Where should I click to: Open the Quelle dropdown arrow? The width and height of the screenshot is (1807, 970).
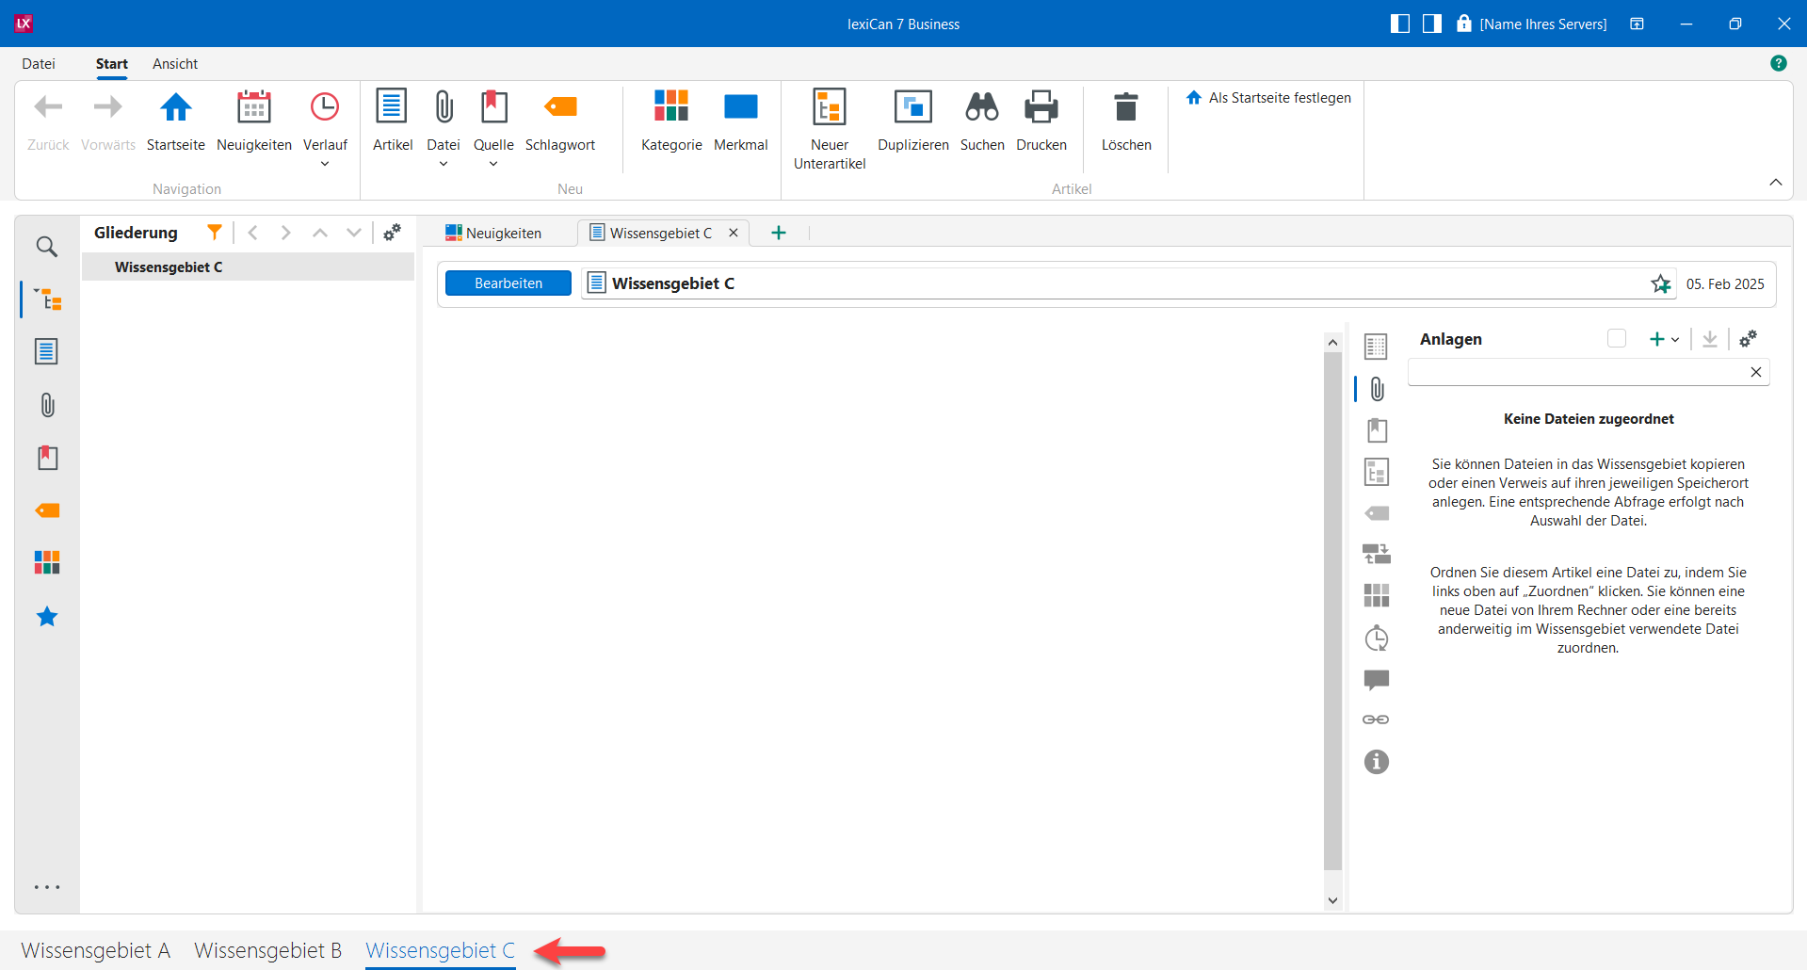pos(493,164)
